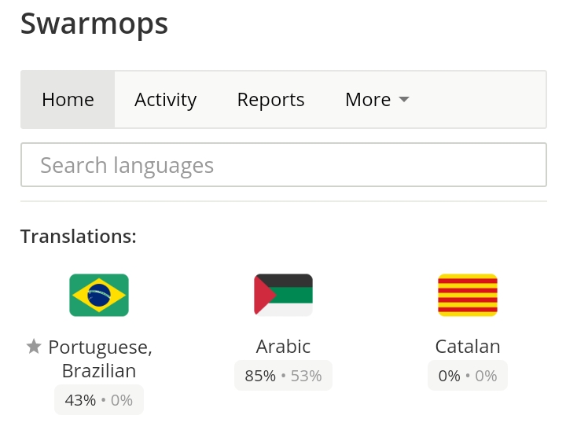Click the 53% approval figure under Arabic
Screen dimensions: 566x430
pyautogui.click(x=306, y=376)
